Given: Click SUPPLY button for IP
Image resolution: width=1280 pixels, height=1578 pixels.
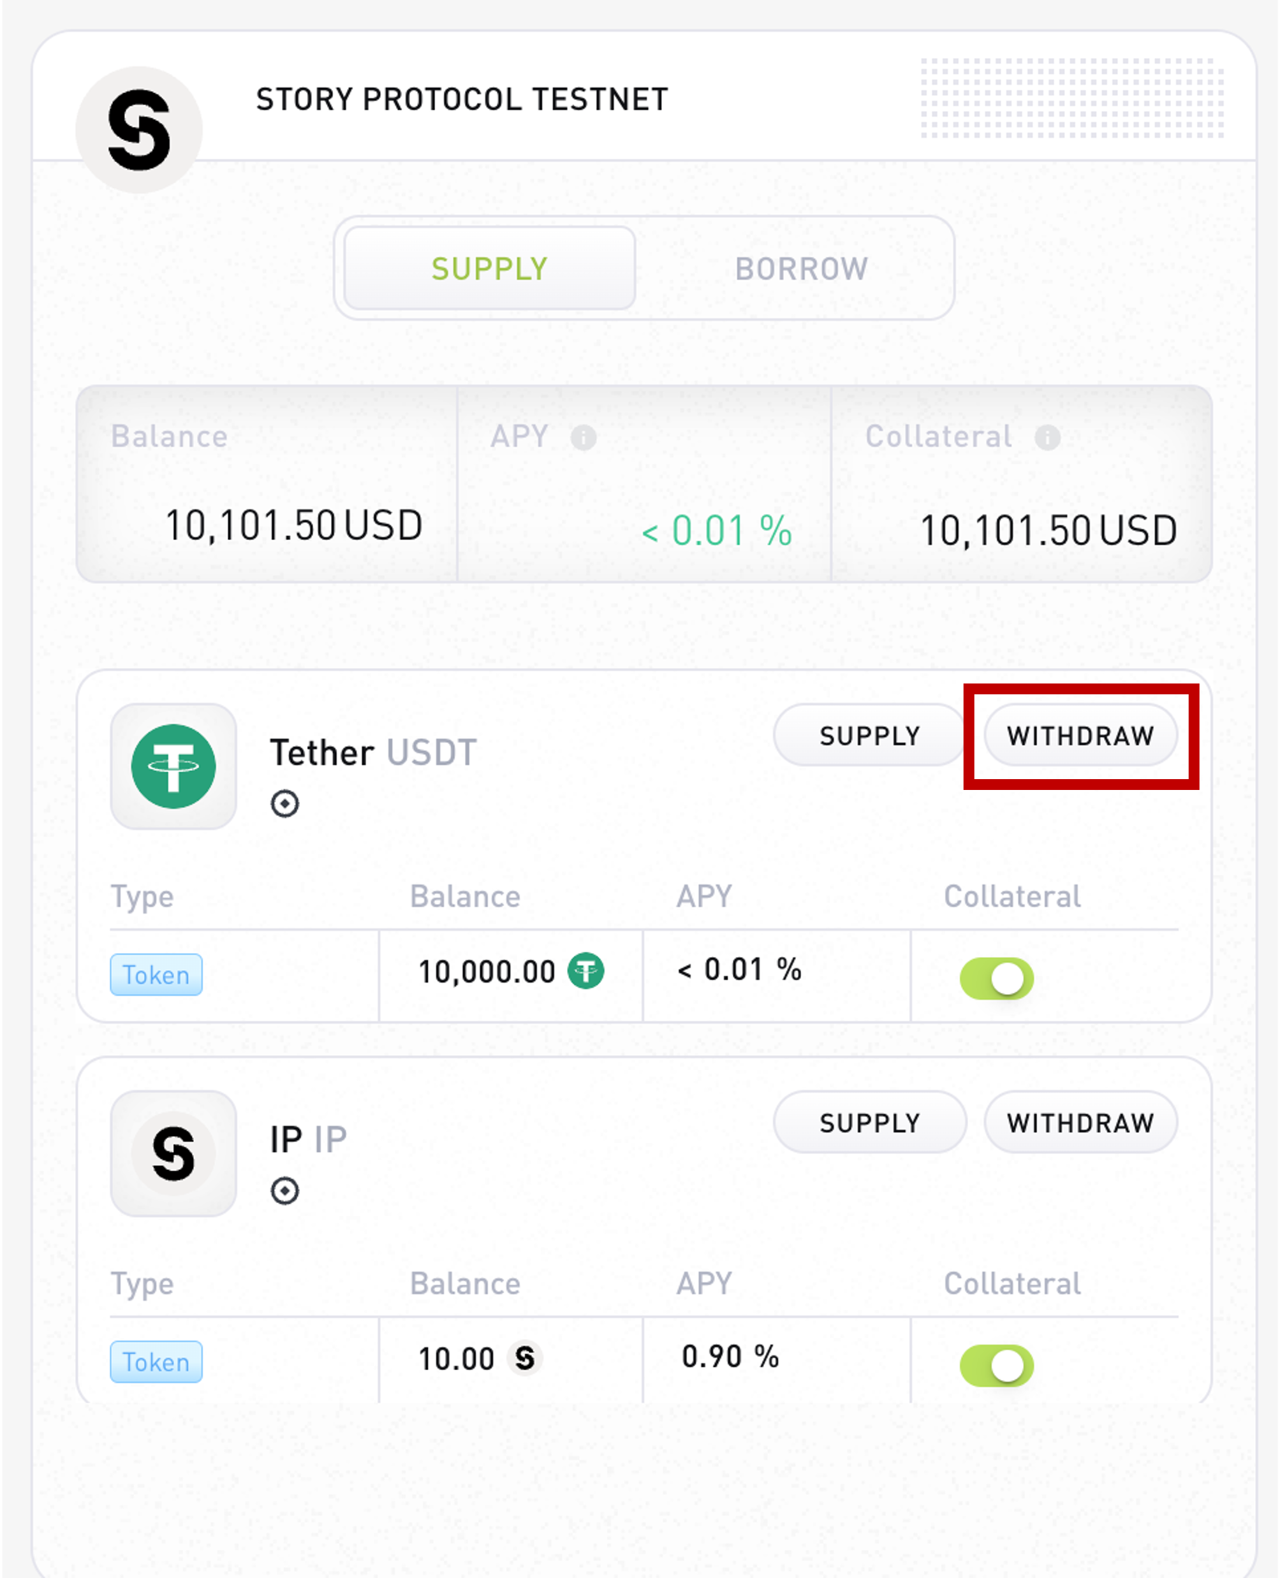Looking at the screenshot, I should point(869,1121).
